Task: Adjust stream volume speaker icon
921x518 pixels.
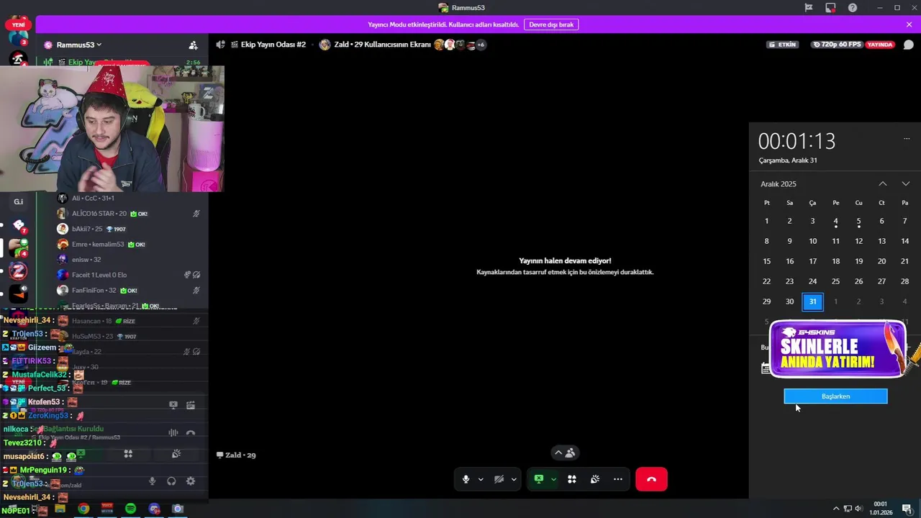Action: pos(220,45)
